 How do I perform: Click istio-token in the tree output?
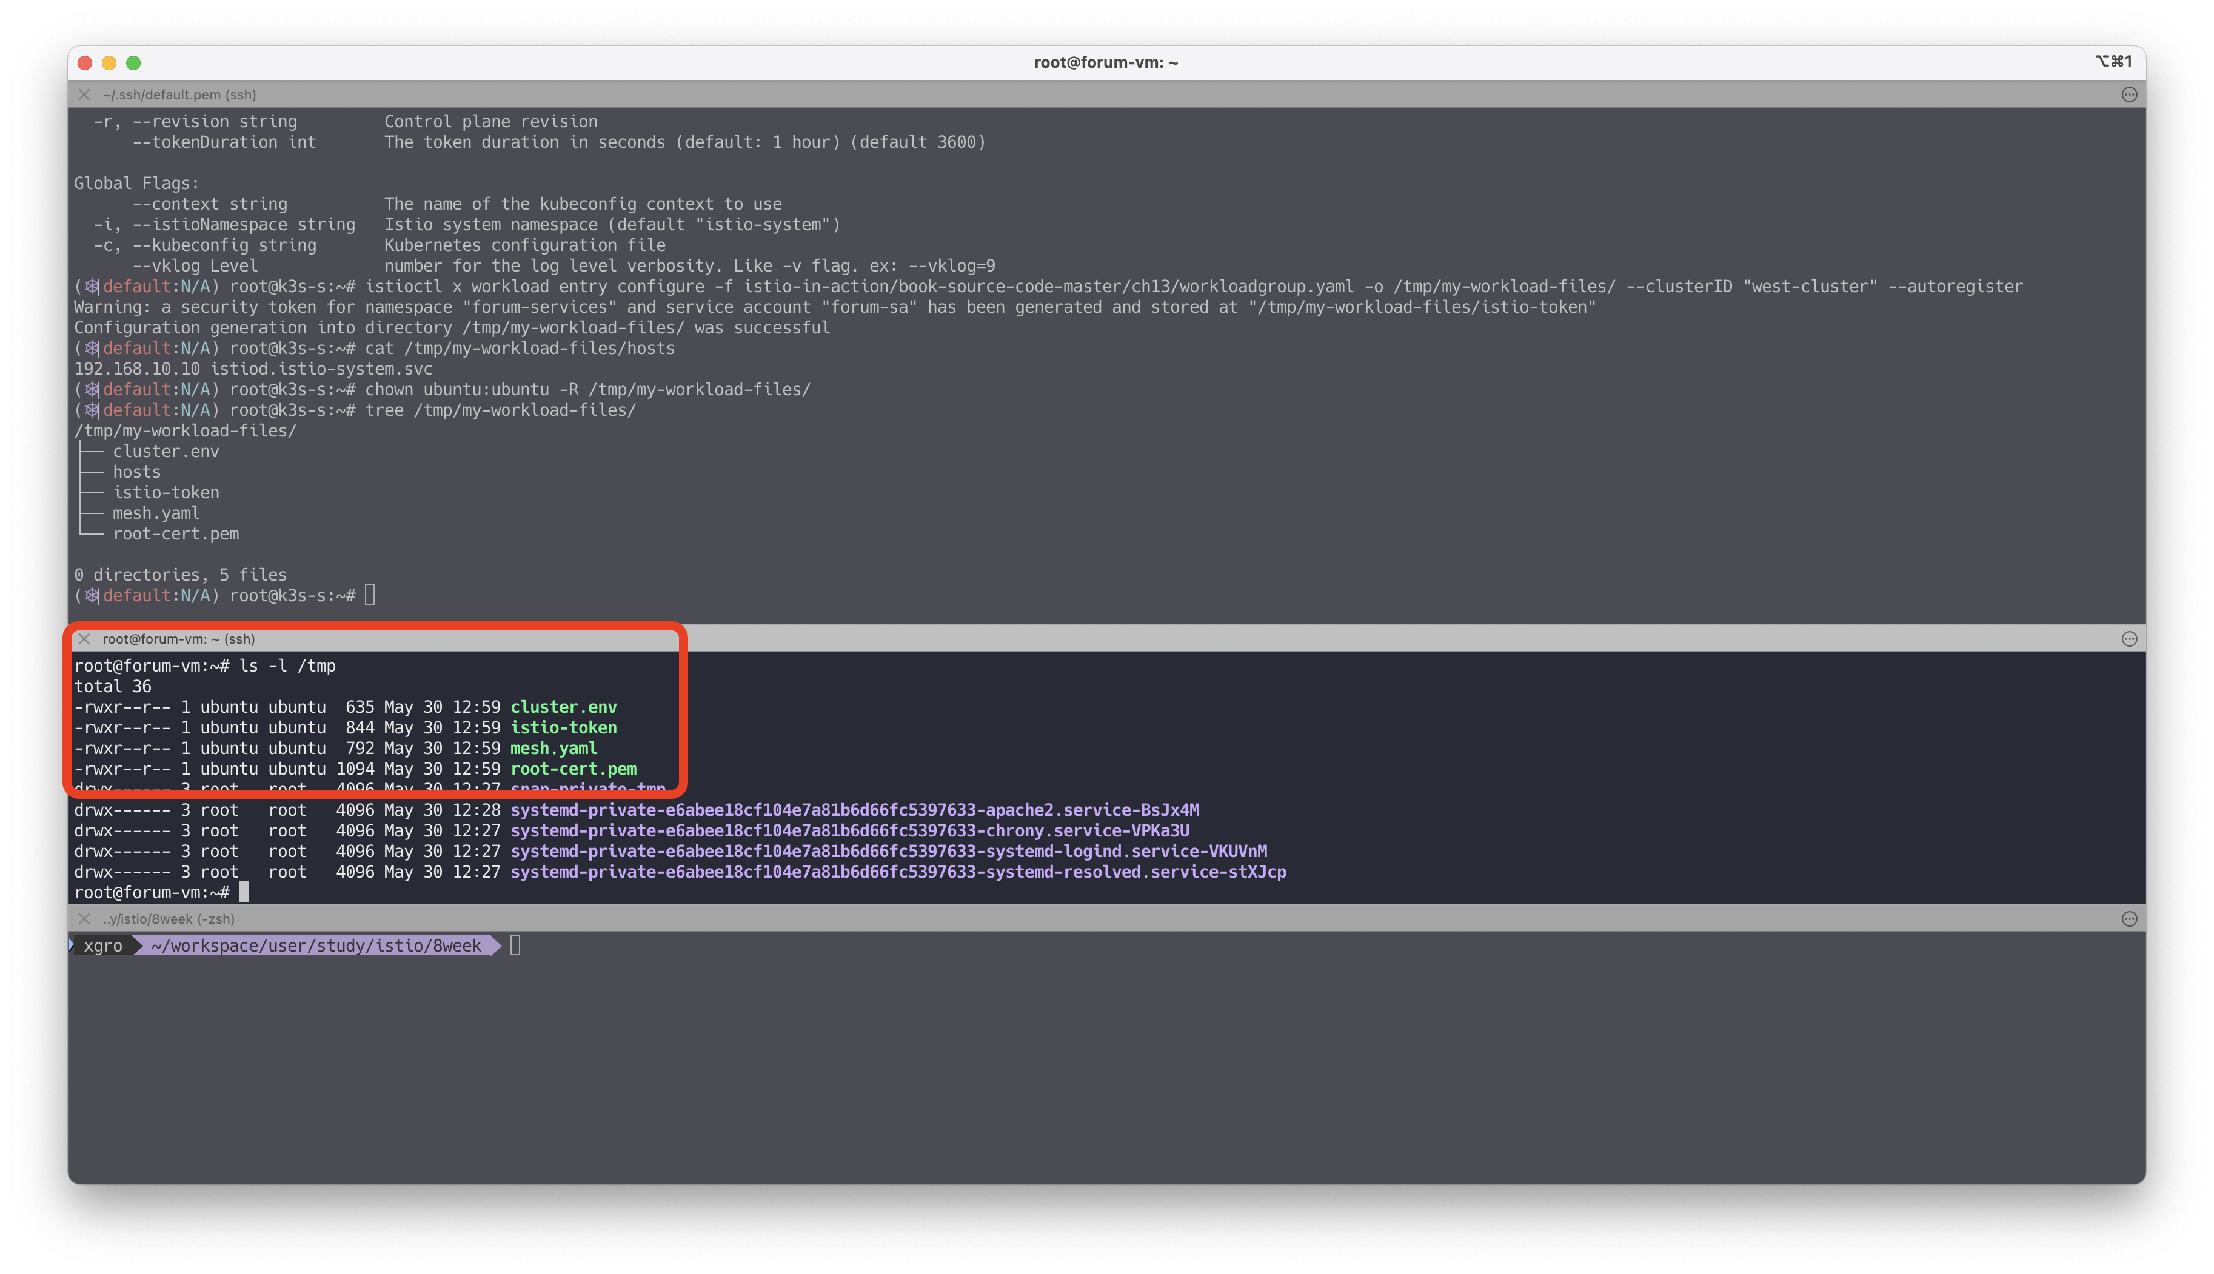166,493
